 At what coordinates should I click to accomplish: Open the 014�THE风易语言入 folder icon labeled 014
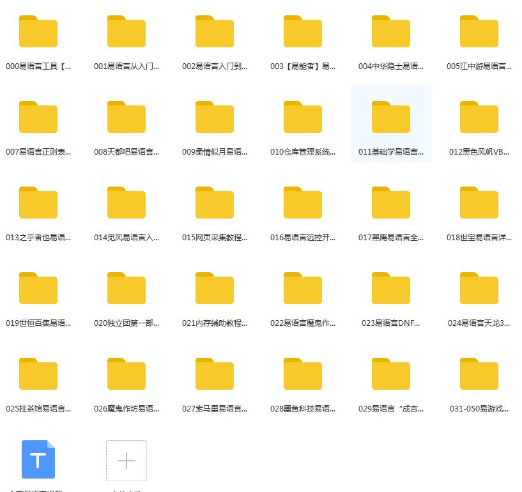click(127, 203)
